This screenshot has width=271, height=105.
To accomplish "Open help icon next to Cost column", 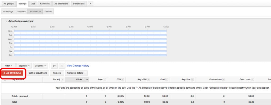I will coord(167,79).
